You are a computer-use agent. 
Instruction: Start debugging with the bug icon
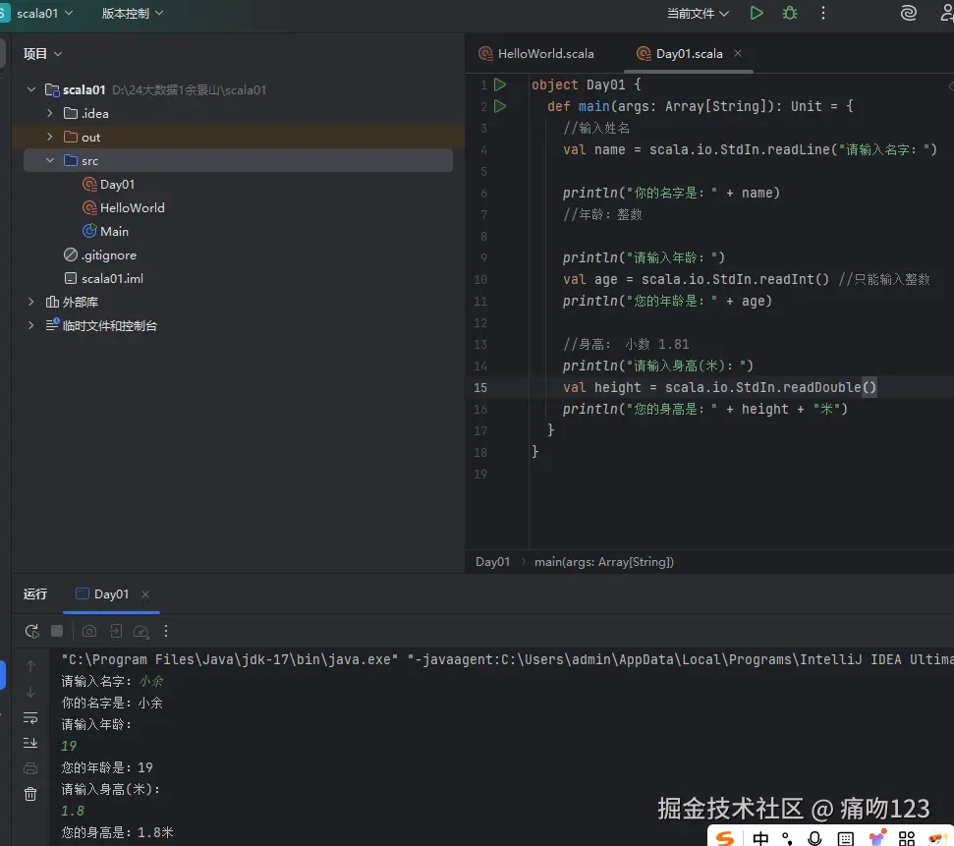pyautogui.click(x=790, y=13)
